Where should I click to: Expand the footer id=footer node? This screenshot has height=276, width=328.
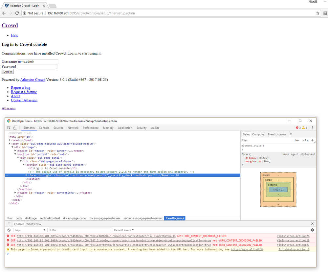15,193
